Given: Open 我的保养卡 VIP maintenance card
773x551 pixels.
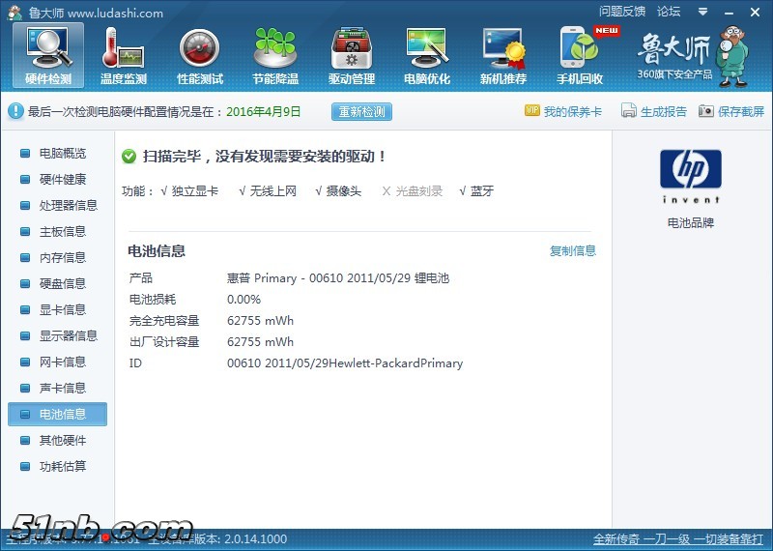Looking at the screenshot, I should [563, 112].
